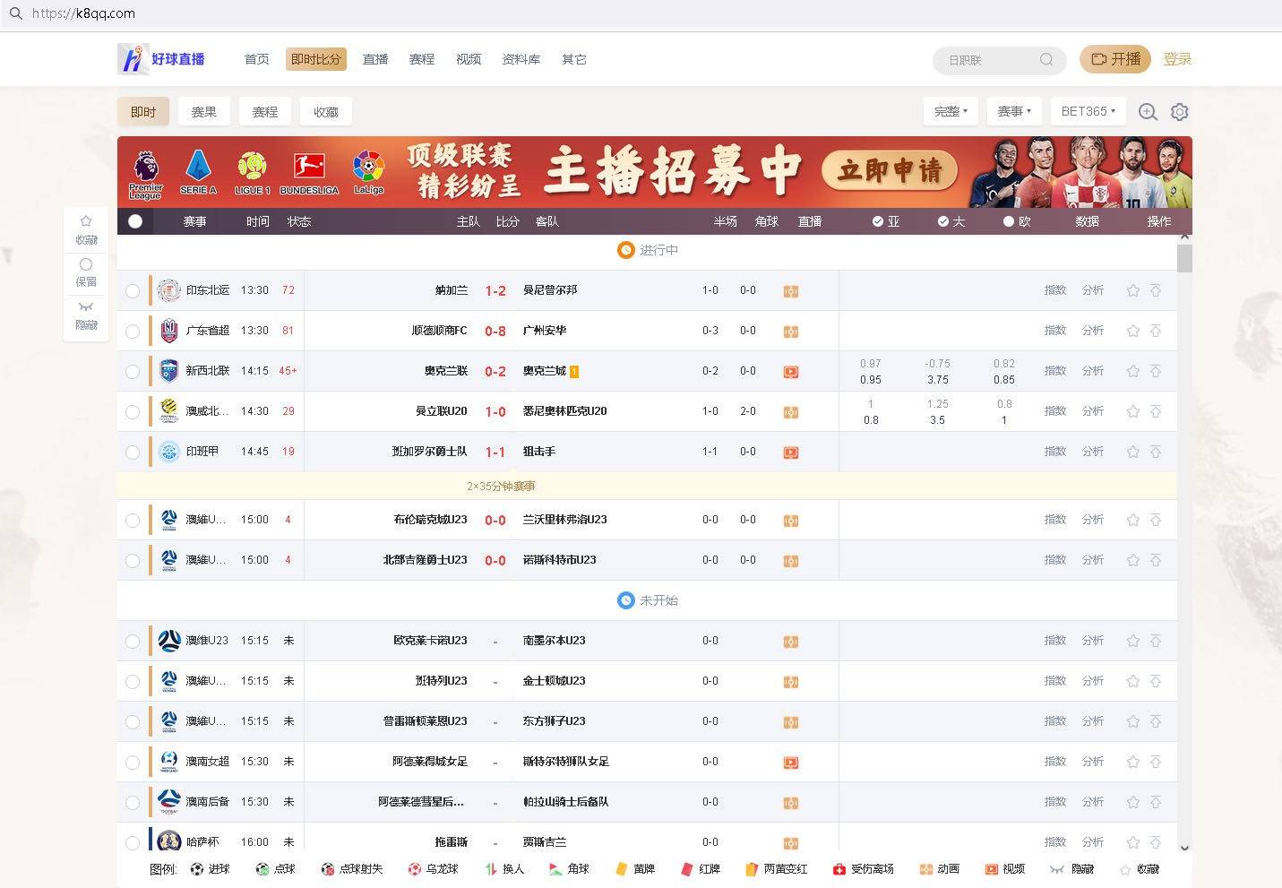Click 立即申请 in the banner

tap(890, 170)
